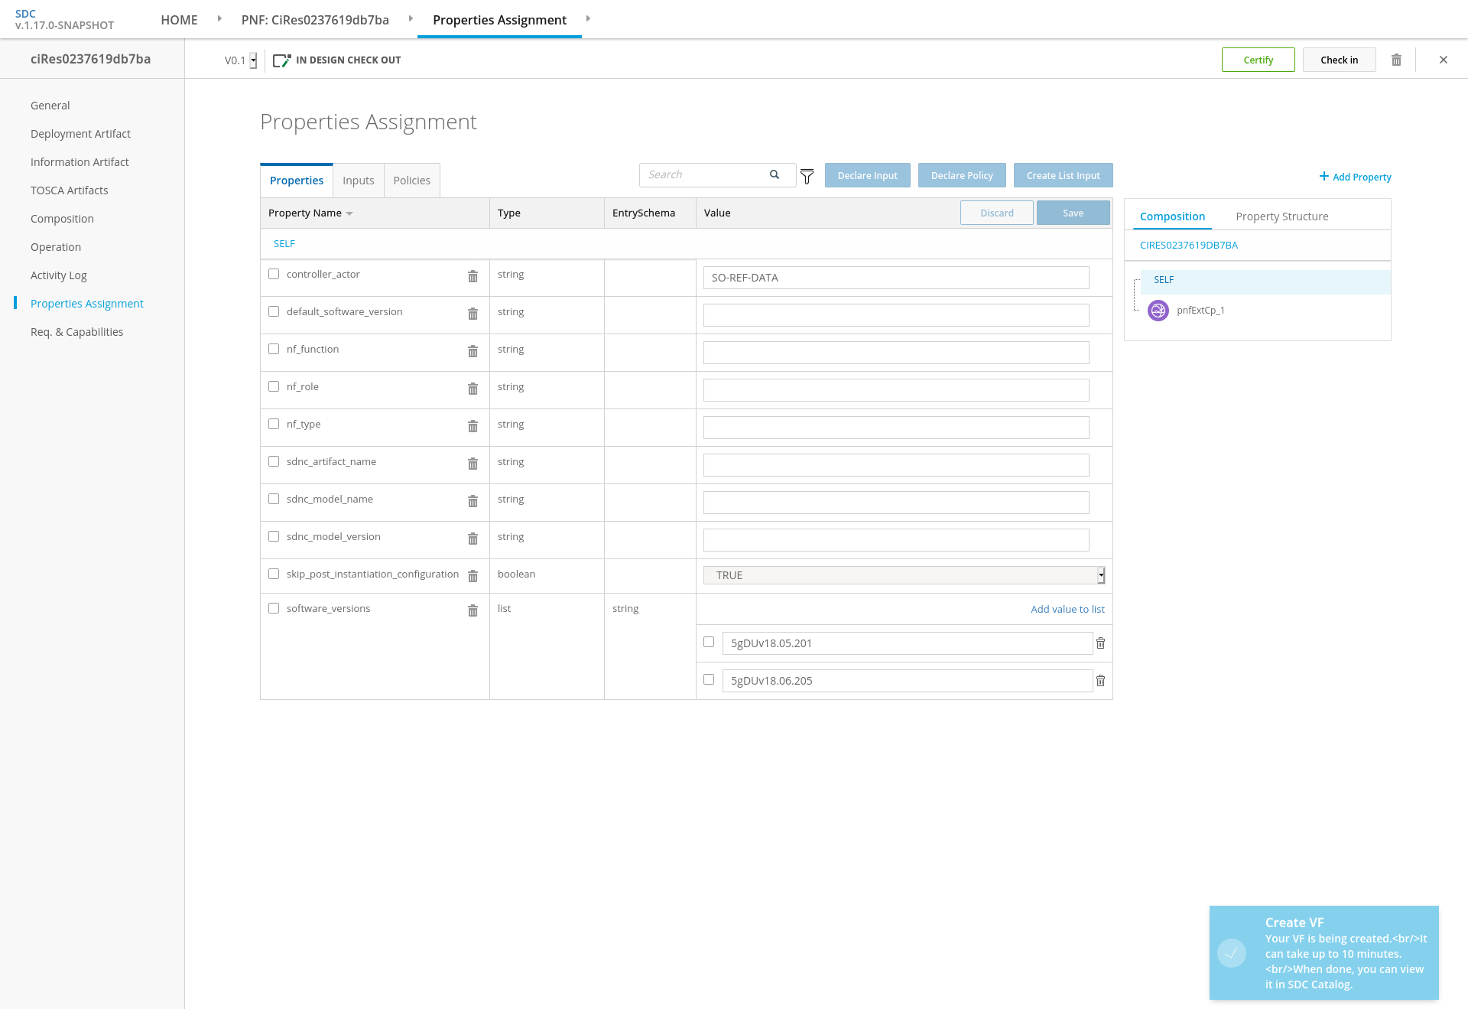Tick the nf_type checkbox
The image size is (1468, 1009).
click(274, 424)
